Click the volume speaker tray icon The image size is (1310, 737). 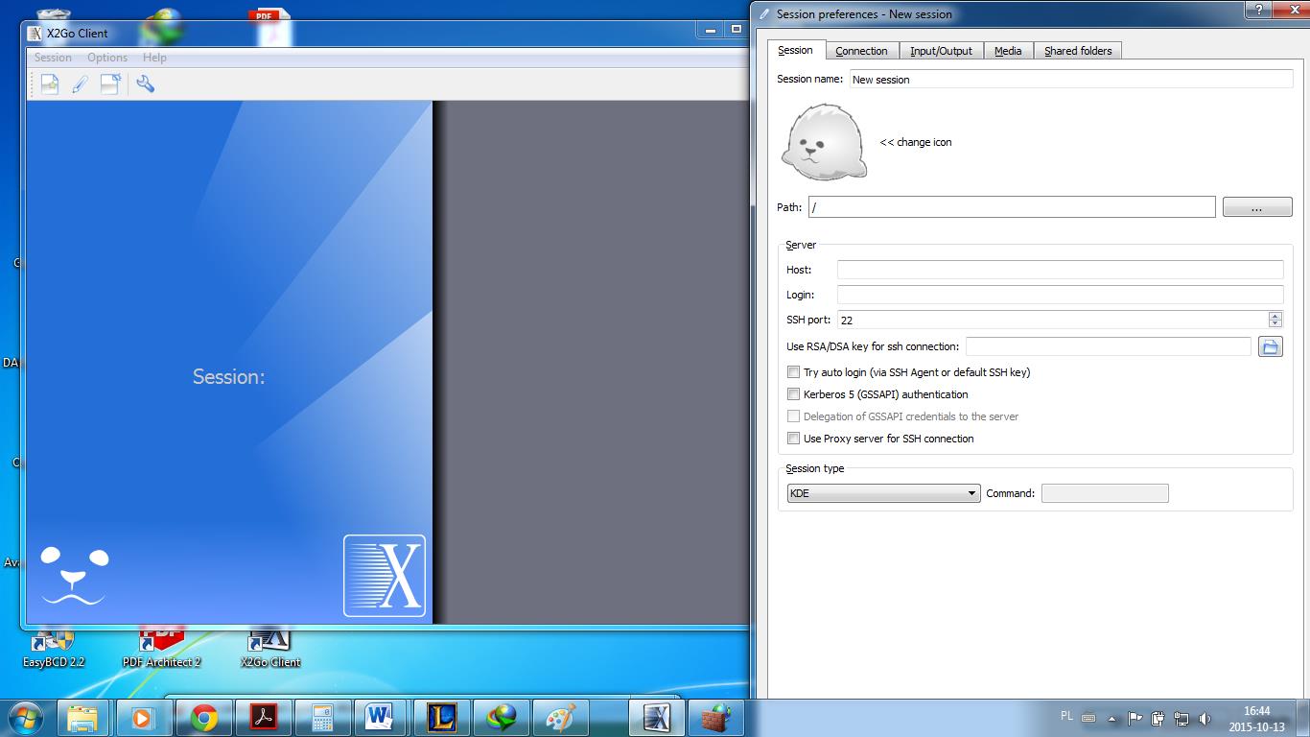(x=1205, y=718)
